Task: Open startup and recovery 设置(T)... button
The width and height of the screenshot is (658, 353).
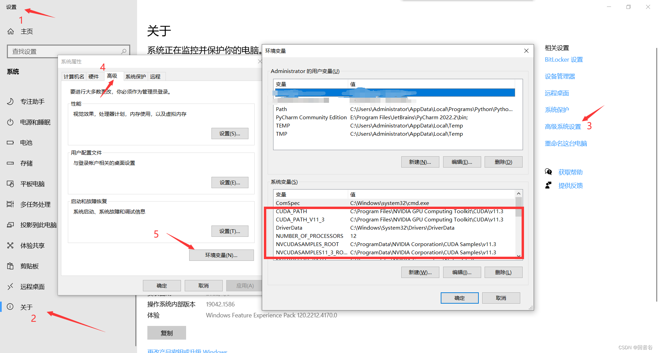Action: [x=230, y=231]
